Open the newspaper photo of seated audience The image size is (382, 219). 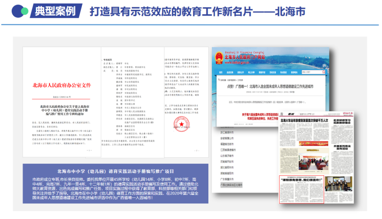point(313,163)
